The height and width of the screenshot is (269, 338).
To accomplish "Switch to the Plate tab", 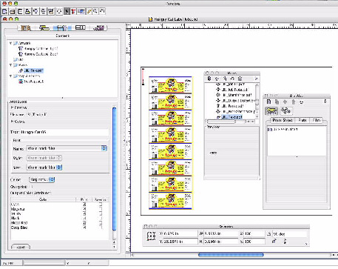I will (x=302, y=120).
